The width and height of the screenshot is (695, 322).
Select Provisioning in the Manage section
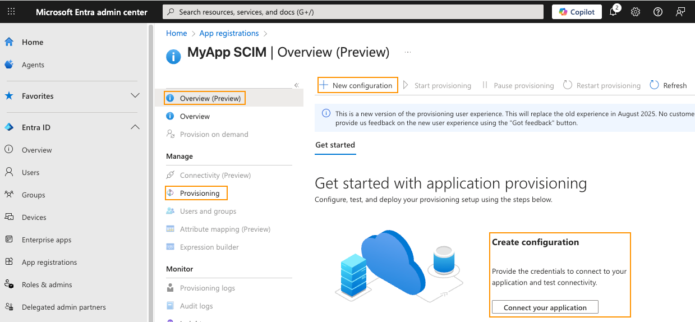200,193
